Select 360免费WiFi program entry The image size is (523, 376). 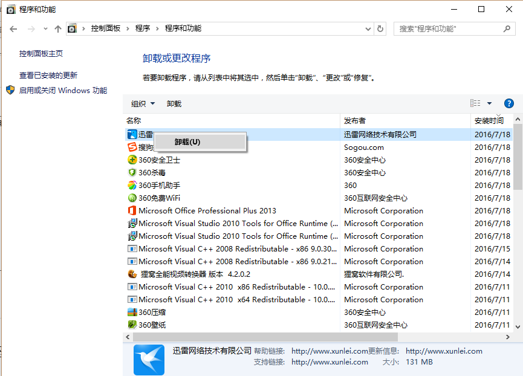(x=160, y=198)
